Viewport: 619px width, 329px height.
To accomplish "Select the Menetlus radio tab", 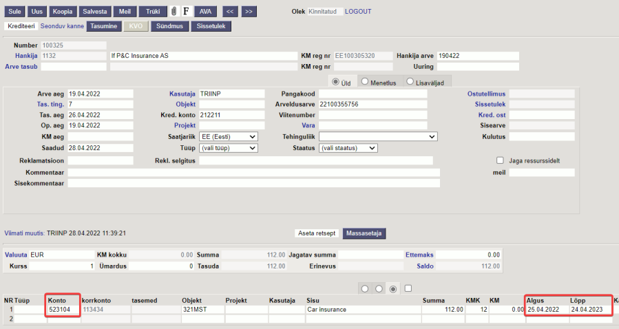I will (365, 81).
